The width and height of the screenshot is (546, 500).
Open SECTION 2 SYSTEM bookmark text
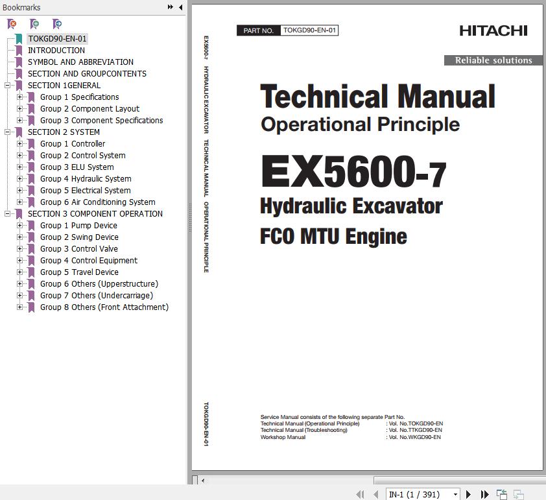click(64, 132)
